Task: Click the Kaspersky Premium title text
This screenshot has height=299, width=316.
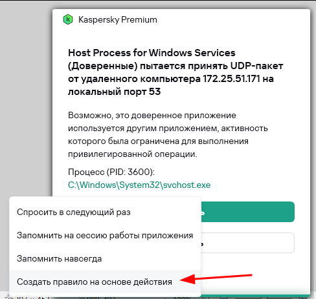Action: coord(118,19)
